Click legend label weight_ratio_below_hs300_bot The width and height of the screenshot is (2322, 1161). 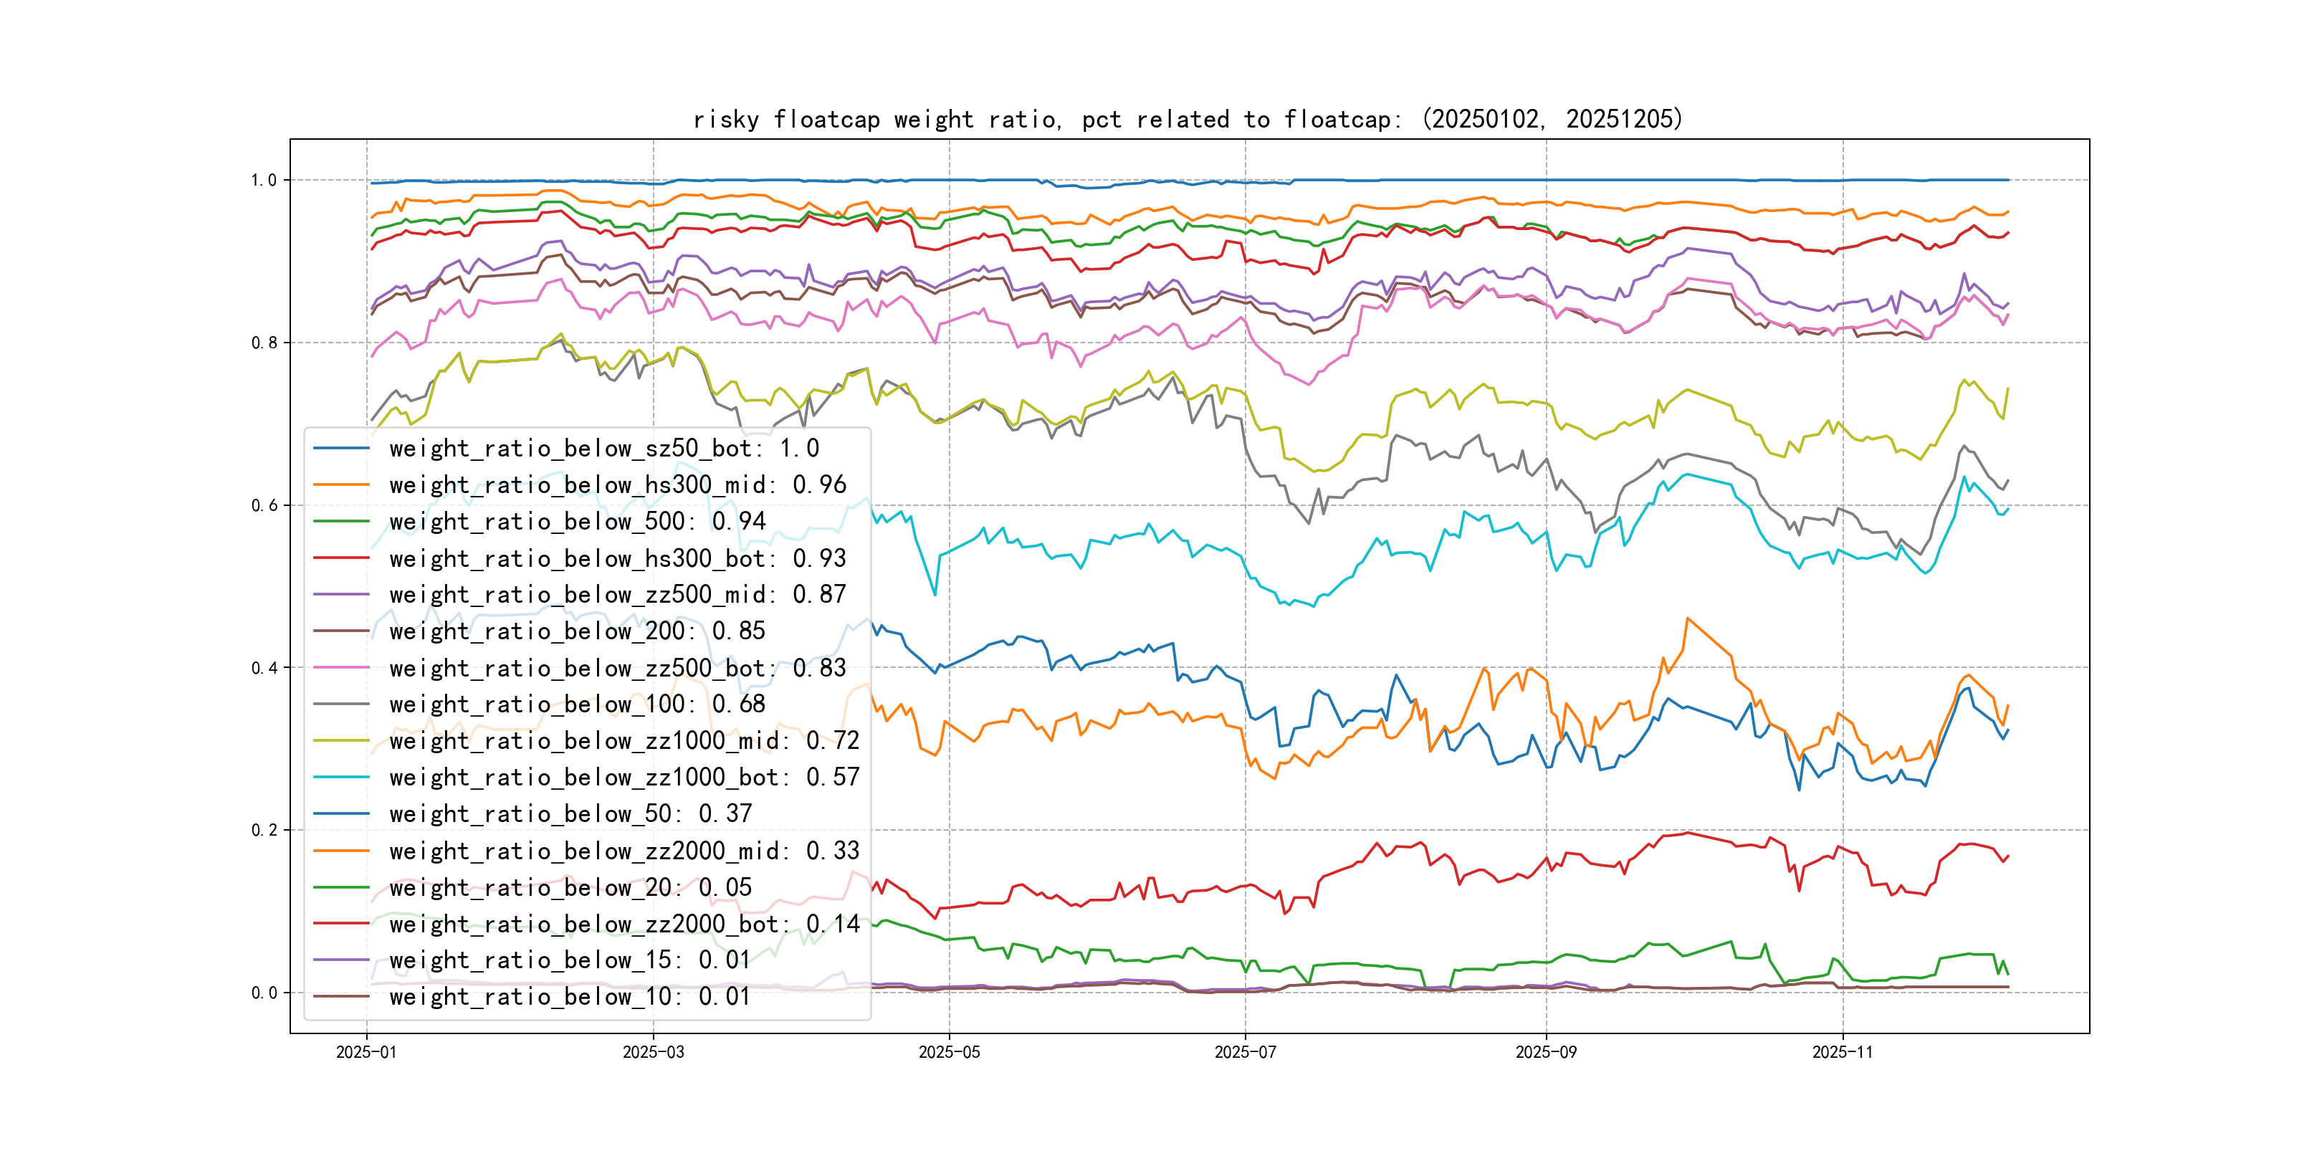(x=616, y=559)
